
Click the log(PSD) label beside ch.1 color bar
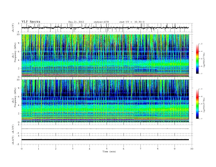point(204,60)
